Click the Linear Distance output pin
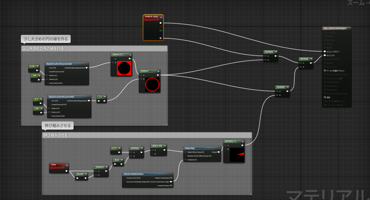 point(171,186)
